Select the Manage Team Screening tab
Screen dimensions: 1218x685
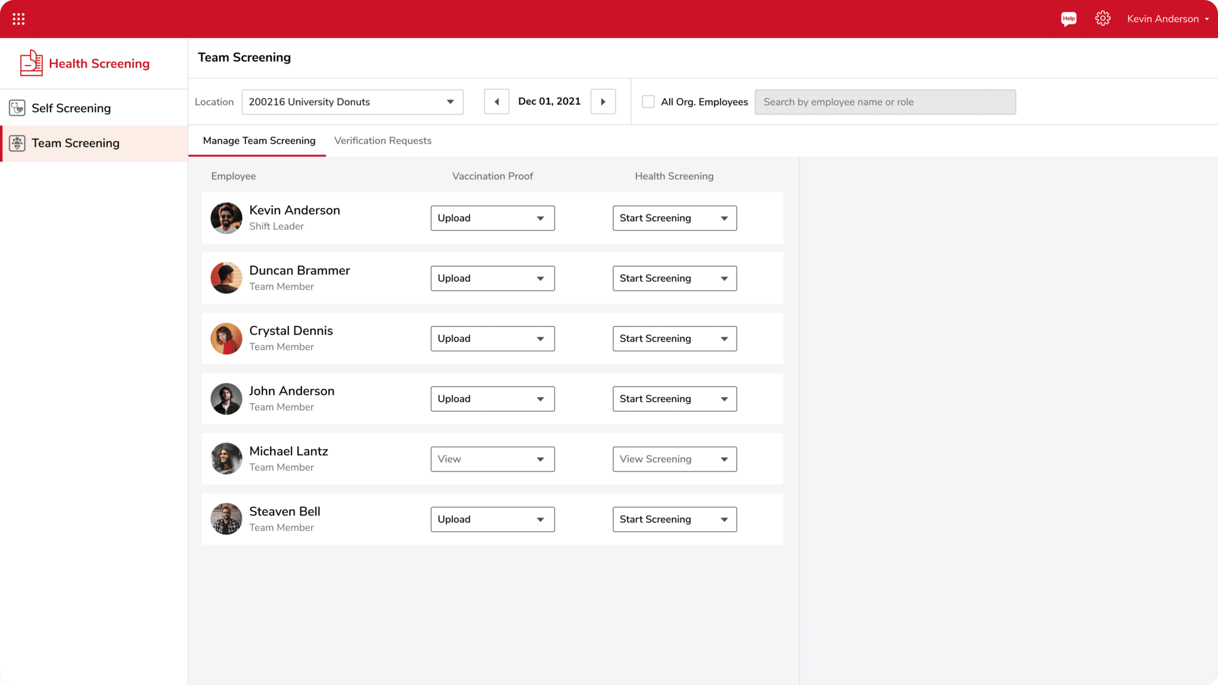coord(259,141)
